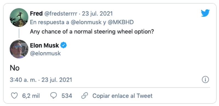
Task: Select Copiar enlace al Tweet
Action: (x=122, y=96)
